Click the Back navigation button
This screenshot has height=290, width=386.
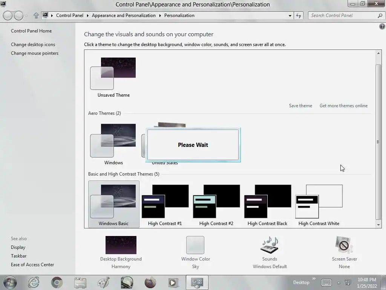pos(8,15)
